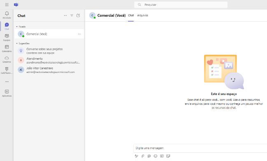The image size is (267, 161).
Task: Open the app launcher waffle grid
Action: (7, 5)
